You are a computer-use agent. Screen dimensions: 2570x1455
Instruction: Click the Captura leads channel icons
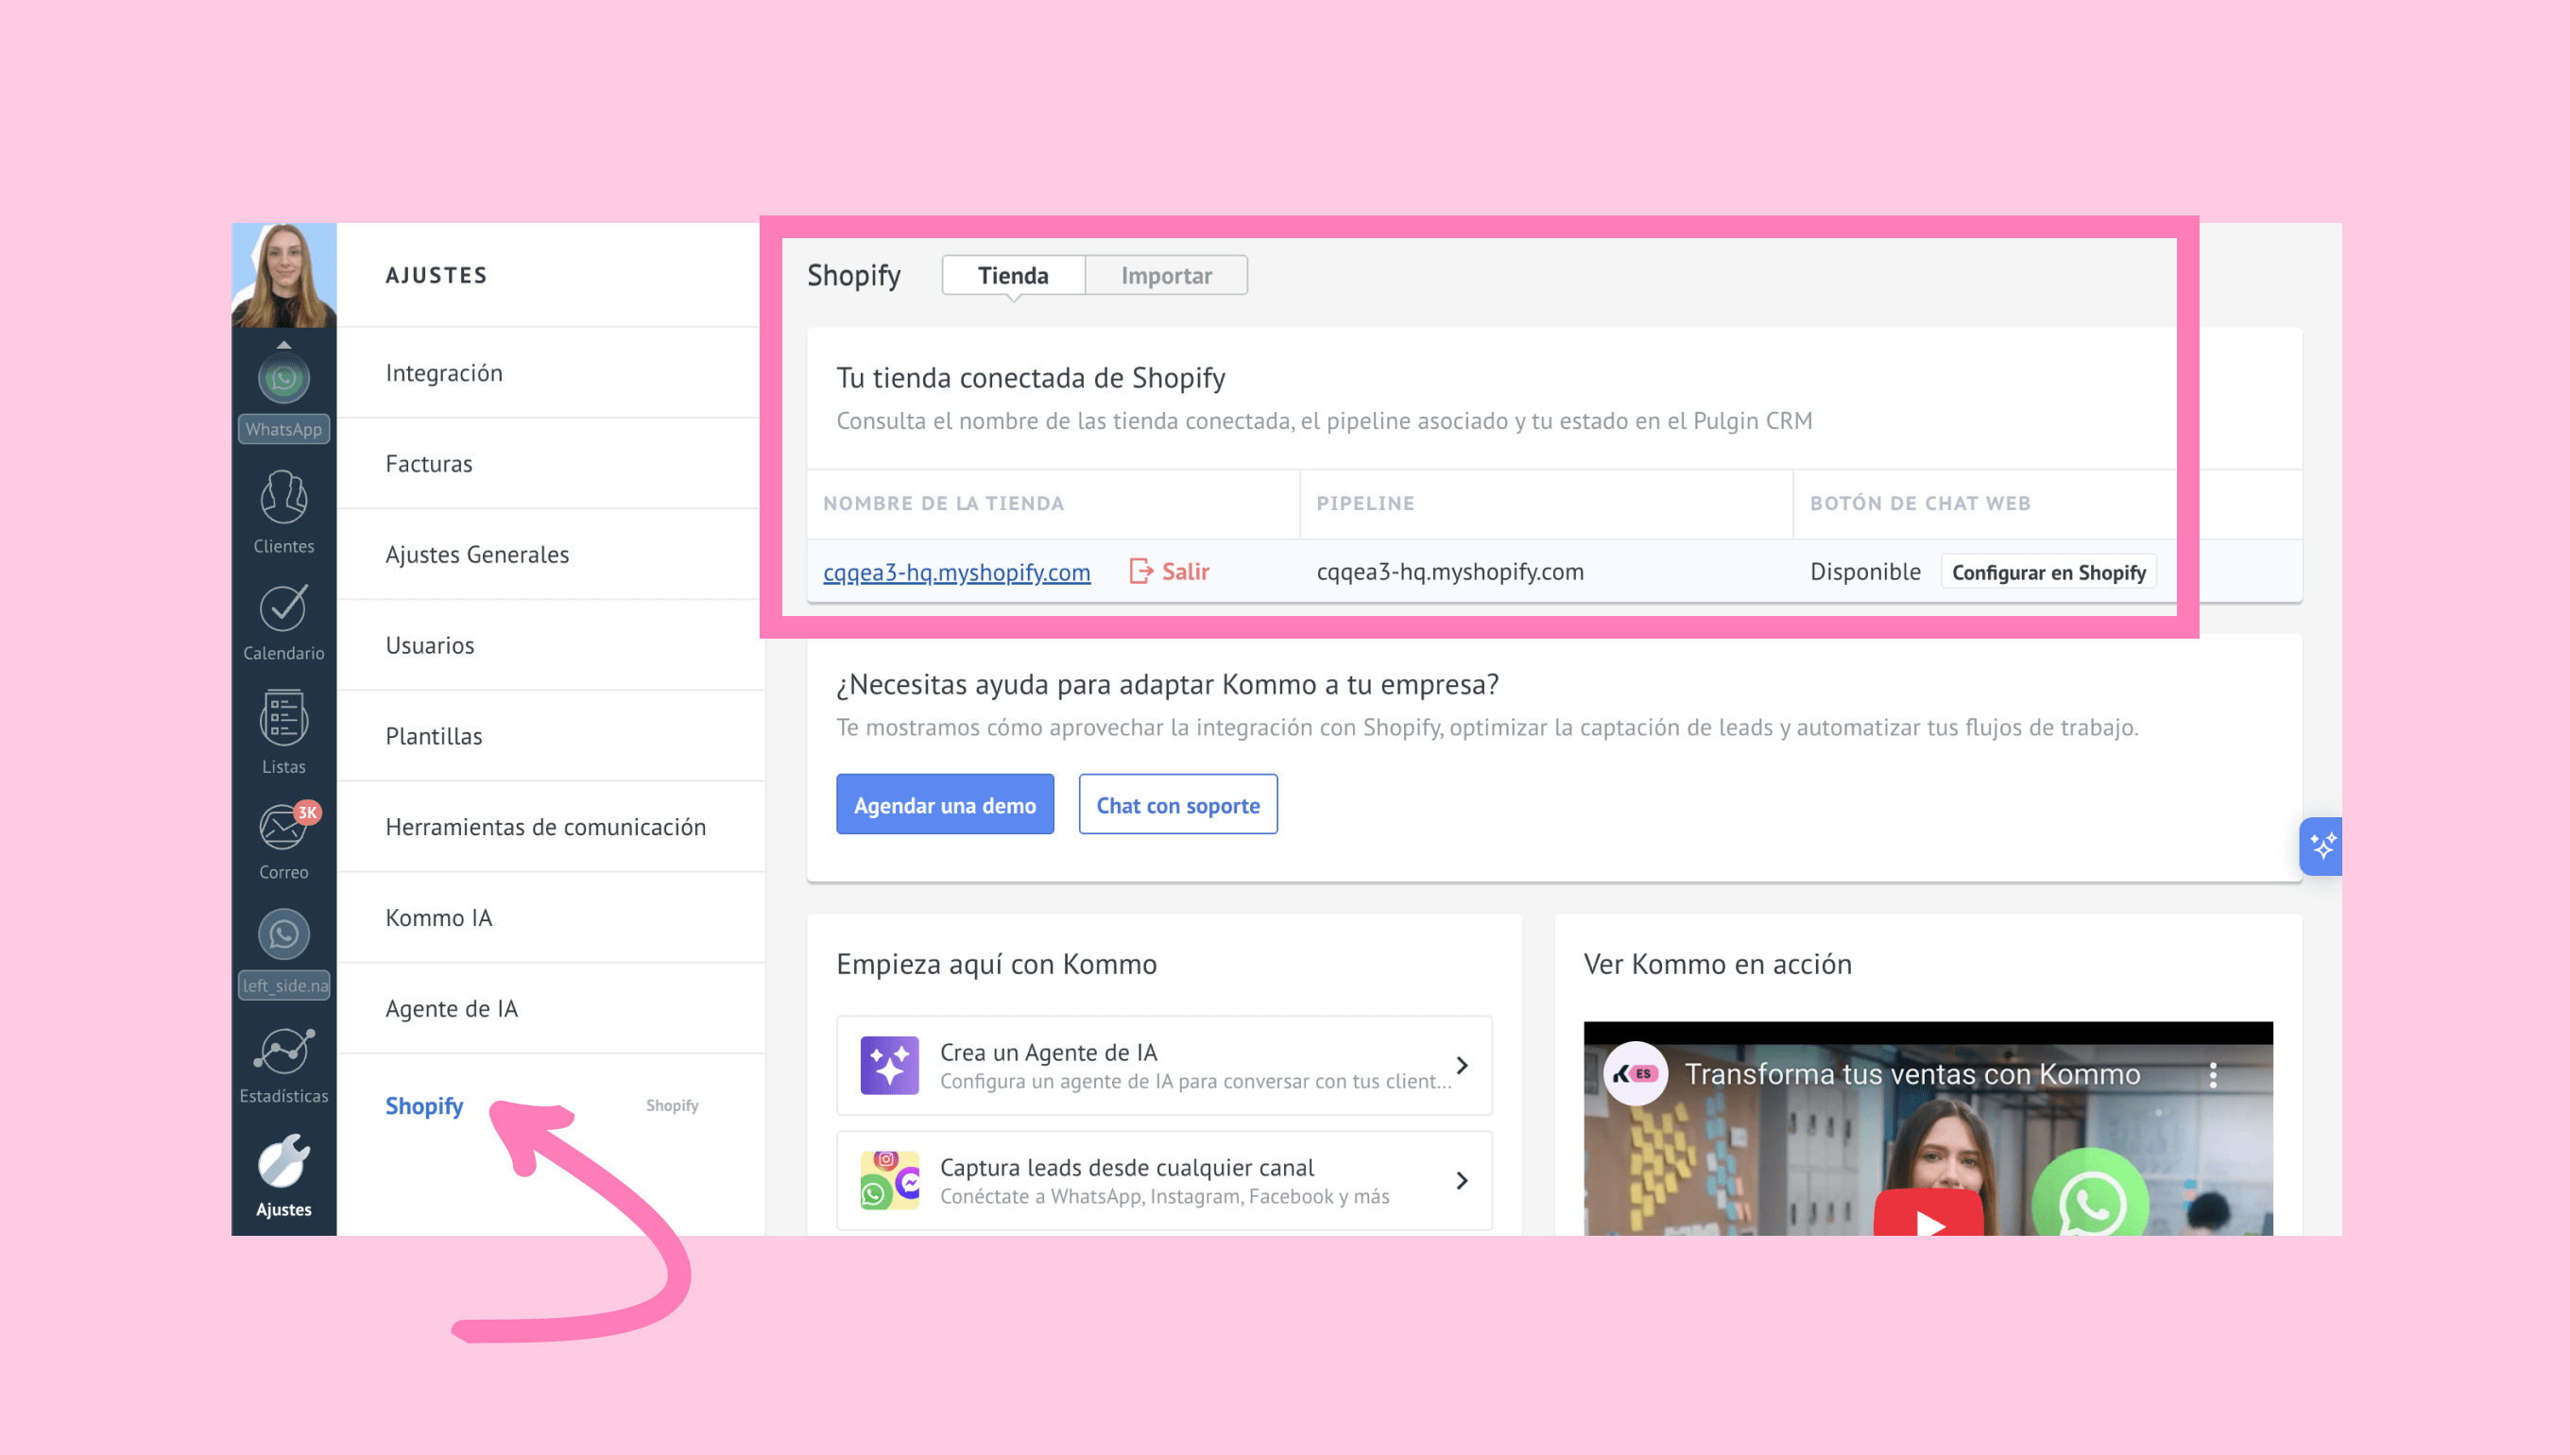(889, 1180)
